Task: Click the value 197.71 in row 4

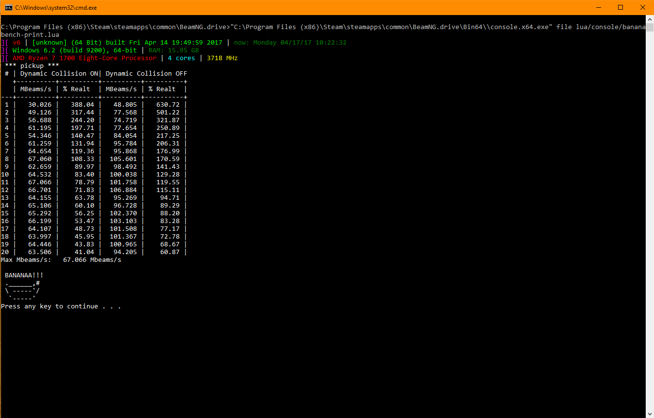Action: pyautogui.click(x=83, y=128)
